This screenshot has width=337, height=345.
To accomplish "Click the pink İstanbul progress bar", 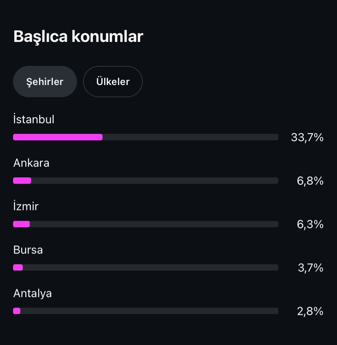I will pyautogui.click(x=58, y=137).
